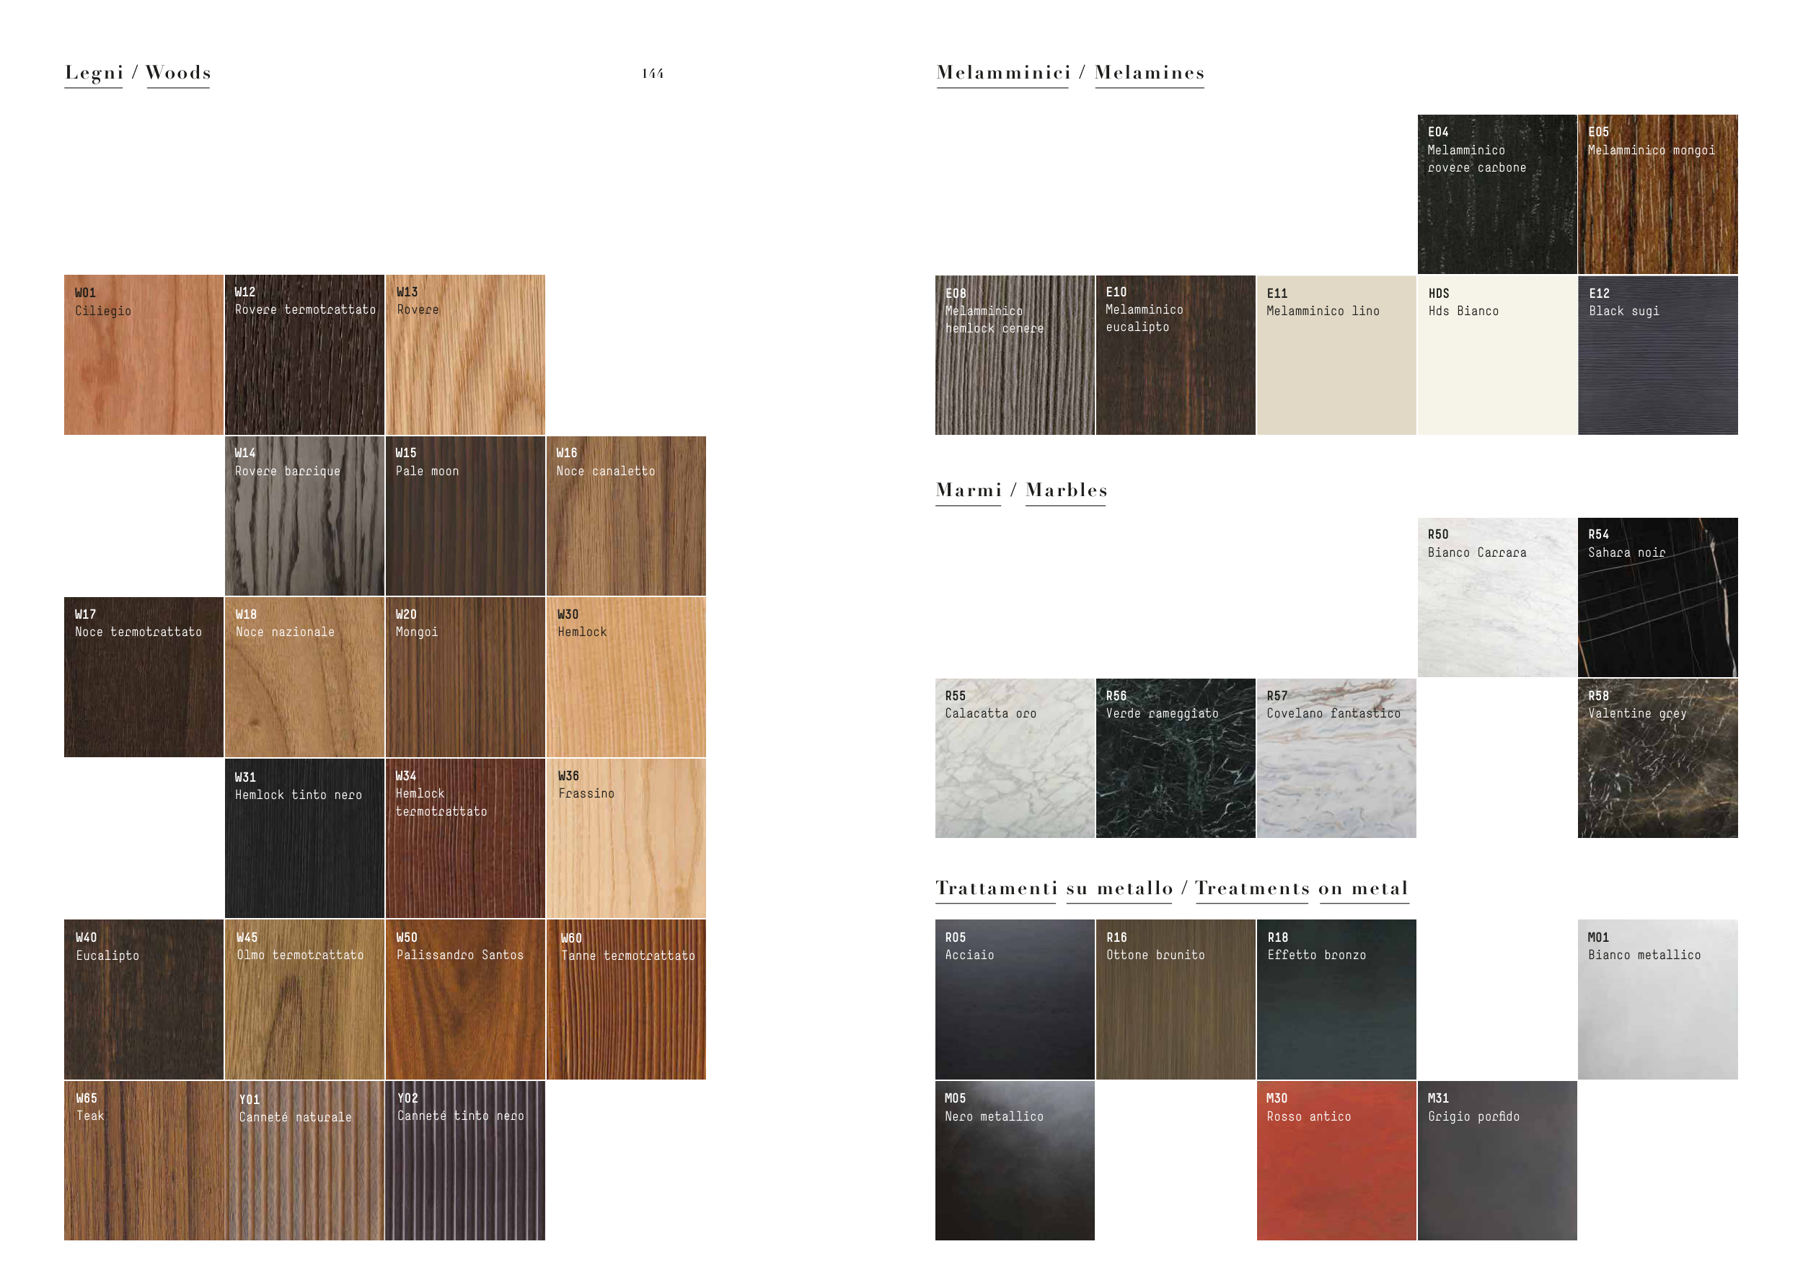The height and width of the screenshot is (1275, 1803).
Task: Select the M30 Rosso antico swatch
Action: [x=1336, y=1160]
